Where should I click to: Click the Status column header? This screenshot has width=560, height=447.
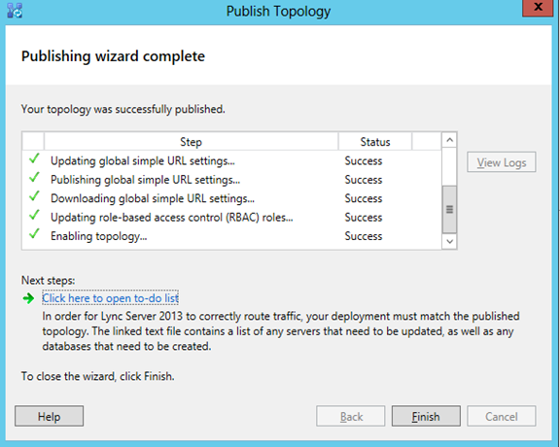(375, 142)
